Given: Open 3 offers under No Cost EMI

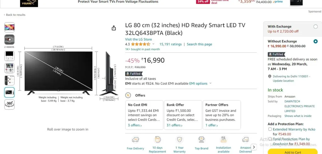Looking at the screenshot, I should click(135, 125).
